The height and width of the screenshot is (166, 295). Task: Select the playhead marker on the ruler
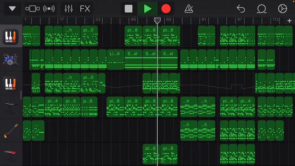(157, 20)
